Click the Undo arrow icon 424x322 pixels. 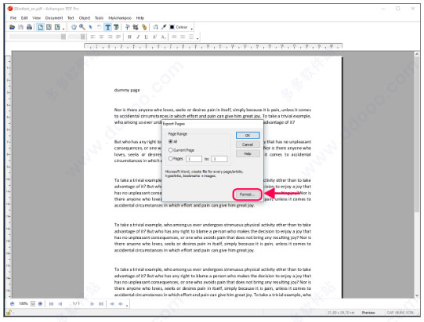click(99, 27)
